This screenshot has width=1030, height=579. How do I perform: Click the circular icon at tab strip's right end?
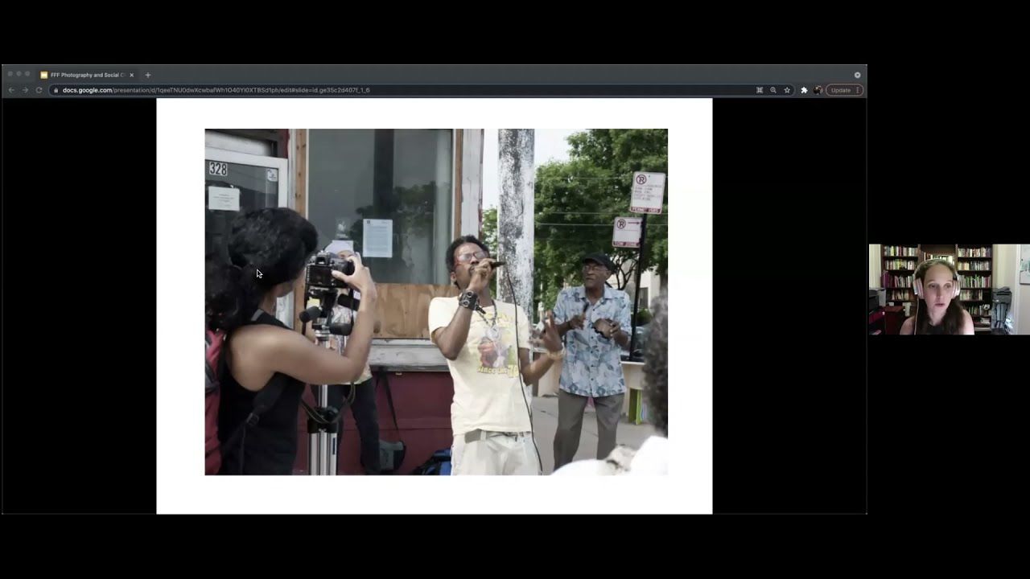(857, 75)
